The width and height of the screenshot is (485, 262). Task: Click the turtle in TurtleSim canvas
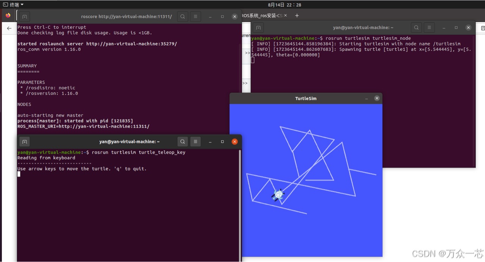pos(278,195)
